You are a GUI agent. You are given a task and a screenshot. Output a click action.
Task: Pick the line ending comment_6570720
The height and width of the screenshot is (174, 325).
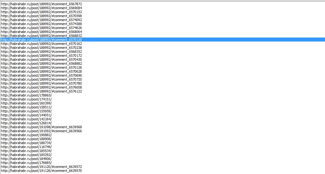pyautogui.click(x=42, y=79)
